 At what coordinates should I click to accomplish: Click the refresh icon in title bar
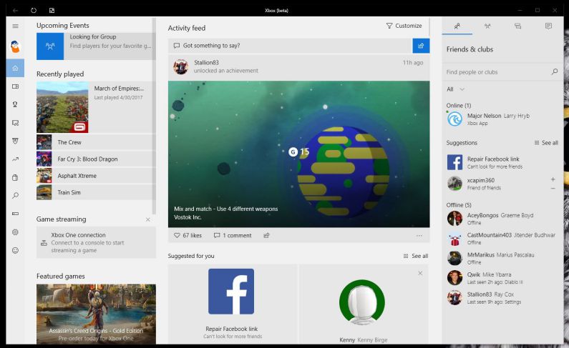[x=34, y=10]
